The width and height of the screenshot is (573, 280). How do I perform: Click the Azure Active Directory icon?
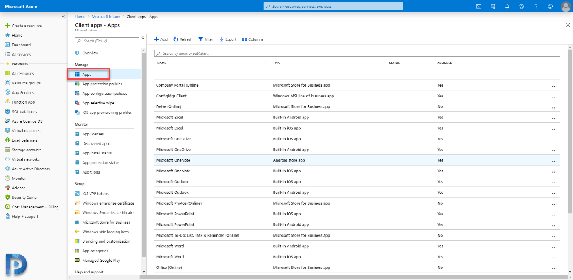pyautogui.click(x=7, y=169)
